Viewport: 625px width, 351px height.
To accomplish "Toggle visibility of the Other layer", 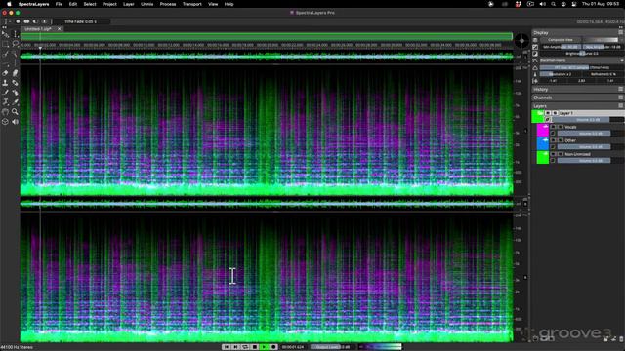I will [553, 140].
